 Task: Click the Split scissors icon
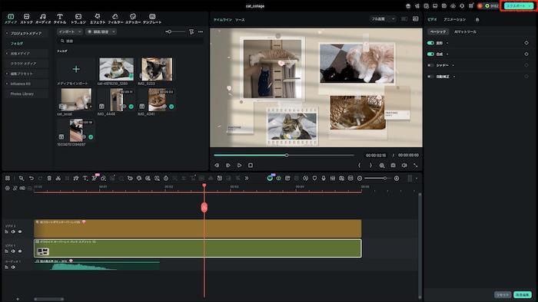[58, 178]
